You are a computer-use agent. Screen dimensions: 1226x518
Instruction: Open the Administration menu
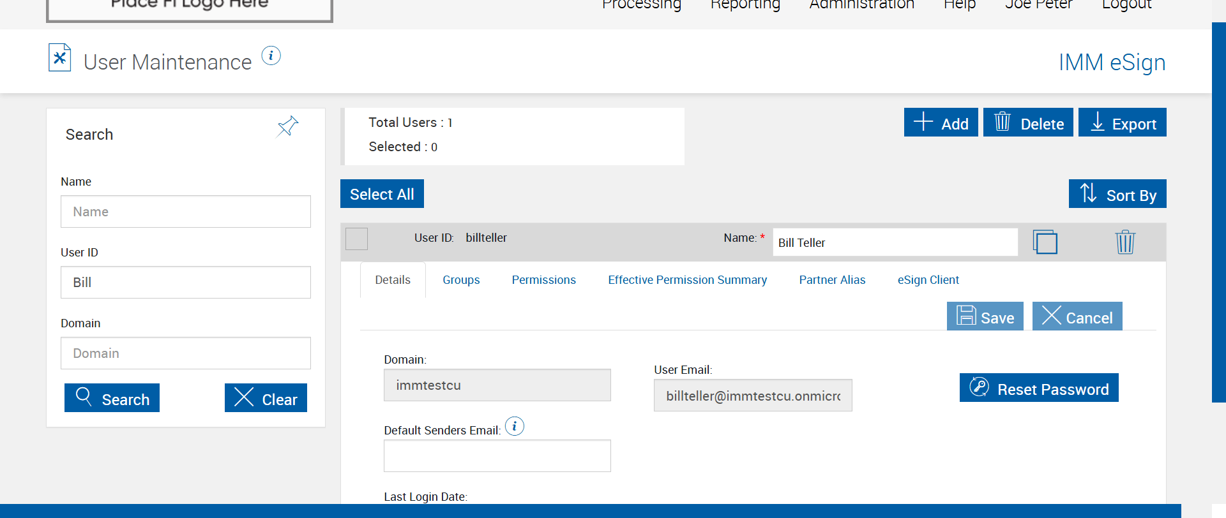pos(861,5)
